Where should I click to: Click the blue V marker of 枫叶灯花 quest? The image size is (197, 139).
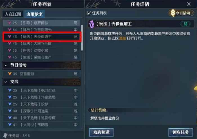click(10, 90)
